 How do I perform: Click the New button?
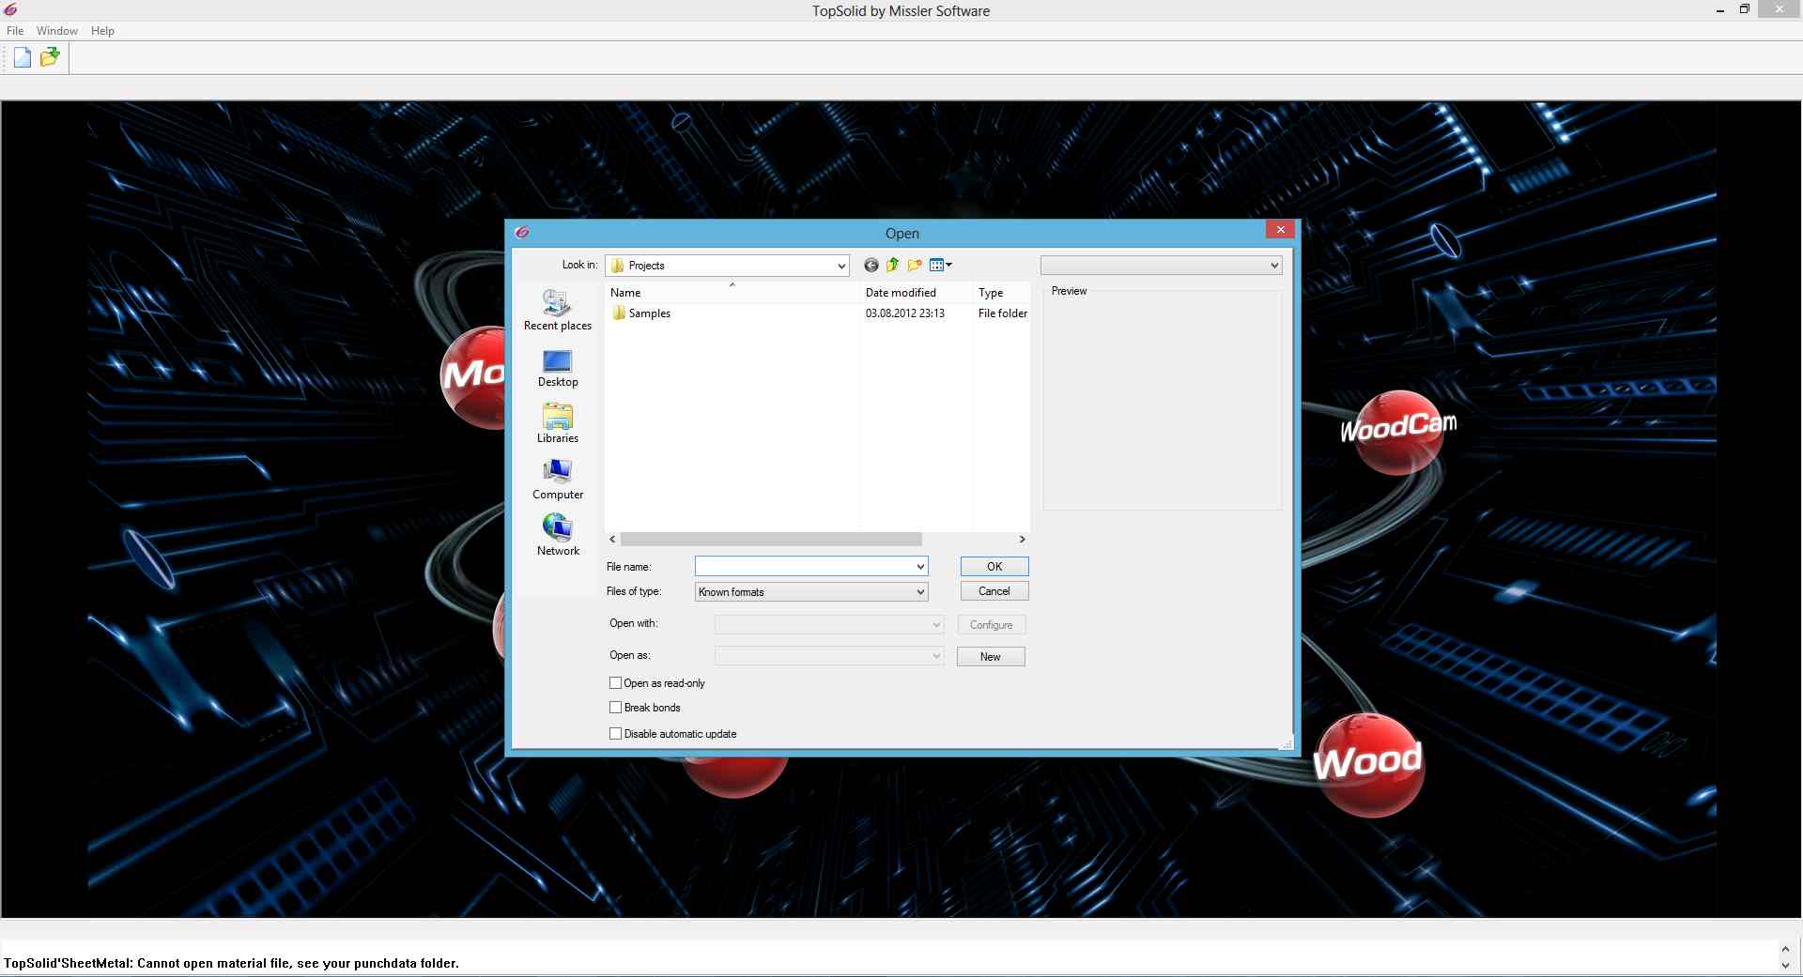tap(991, 657)
